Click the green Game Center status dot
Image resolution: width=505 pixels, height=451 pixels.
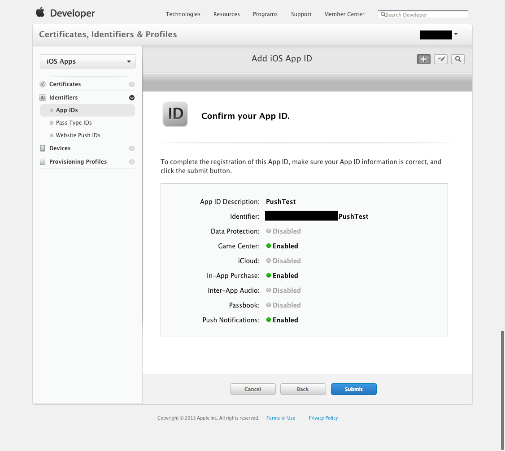[269, 246]
